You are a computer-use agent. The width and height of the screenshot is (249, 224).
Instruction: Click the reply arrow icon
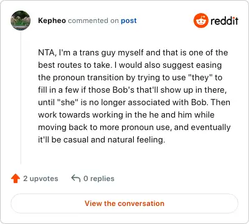tap(76, 178)
